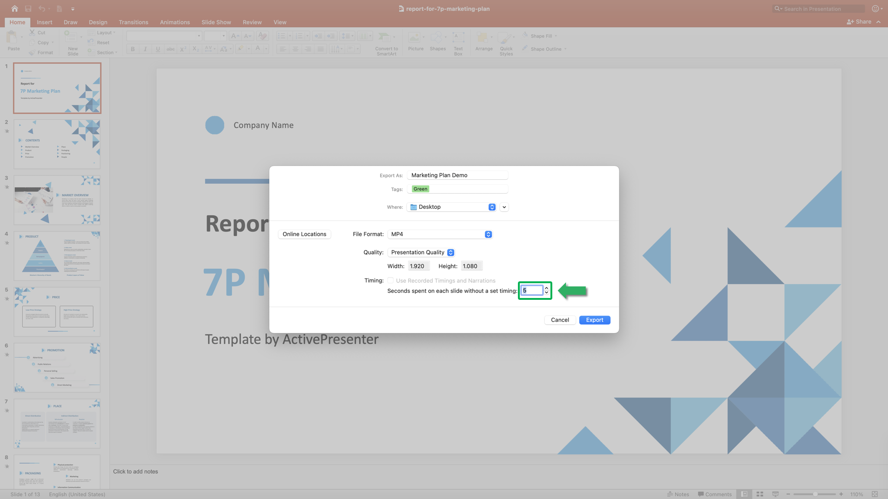Click the Export button
The height and width of the screenshot is (499, 888).
[x=595, y=319]
